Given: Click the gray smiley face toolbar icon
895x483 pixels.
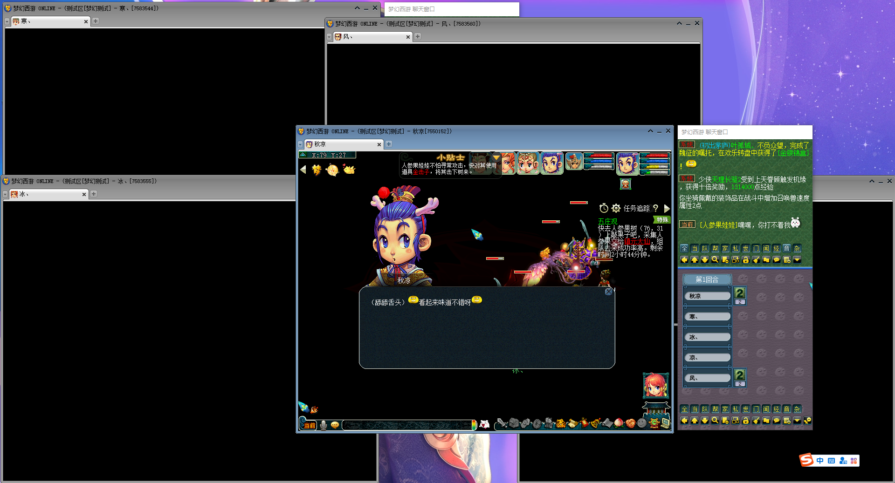Looking at the screenshot, I should point(642,423).
